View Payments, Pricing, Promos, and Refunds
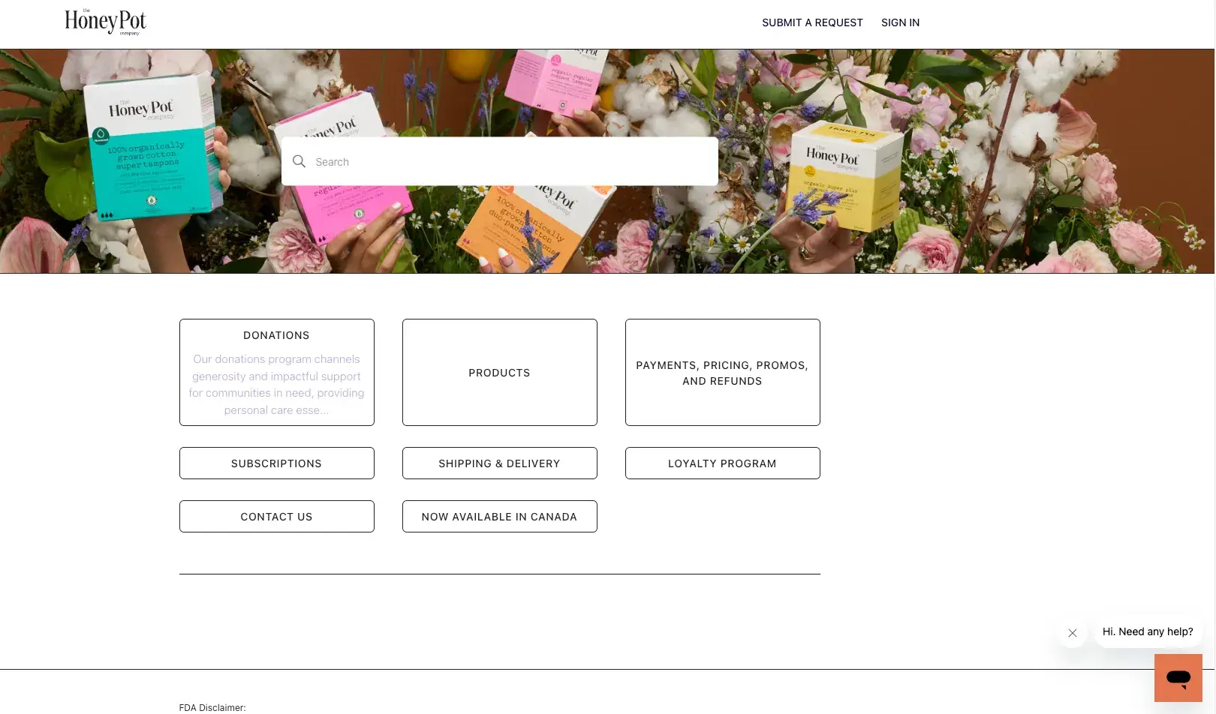1216x714 pixels. point(722,373)
